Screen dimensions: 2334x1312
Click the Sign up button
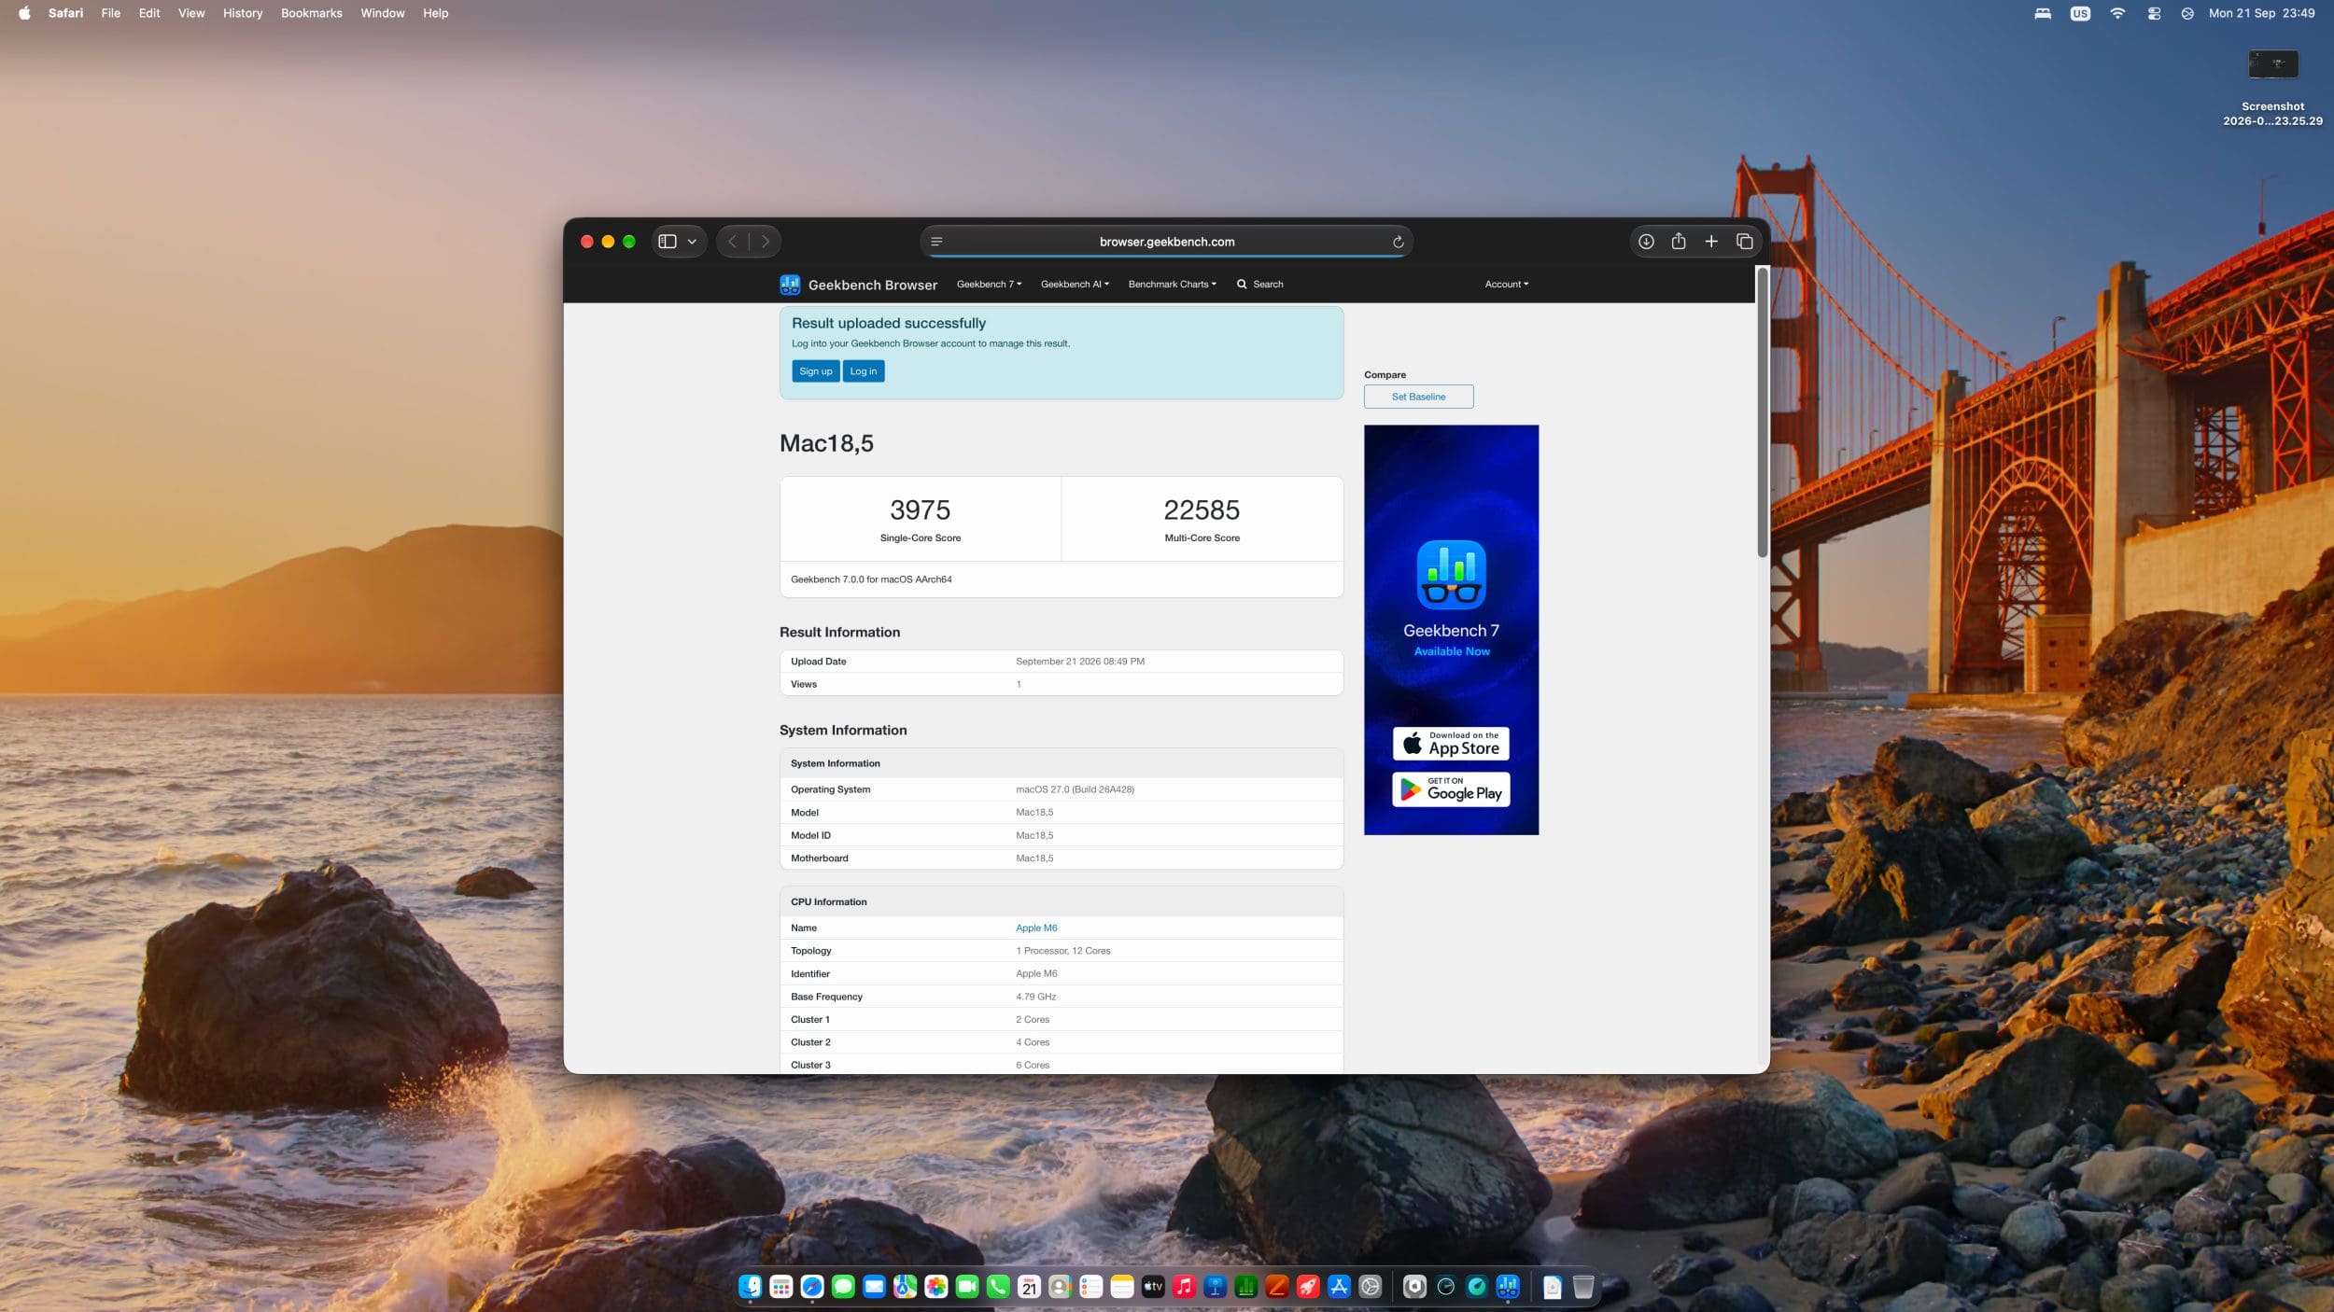(815, 371)
